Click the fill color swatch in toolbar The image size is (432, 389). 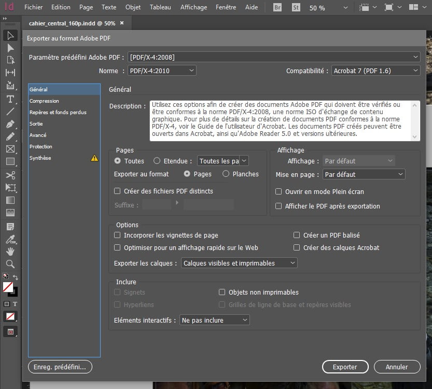(x=8, y=287)
